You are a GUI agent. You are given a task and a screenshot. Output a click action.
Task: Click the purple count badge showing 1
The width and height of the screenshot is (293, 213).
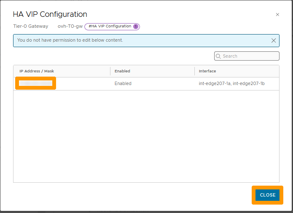point(136,27)
